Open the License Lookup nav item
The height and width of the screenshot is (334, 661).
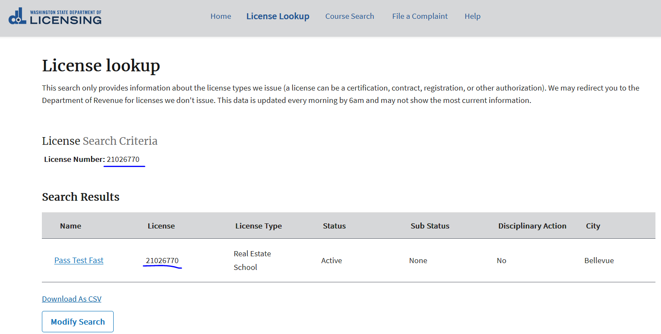coord(278,16)
